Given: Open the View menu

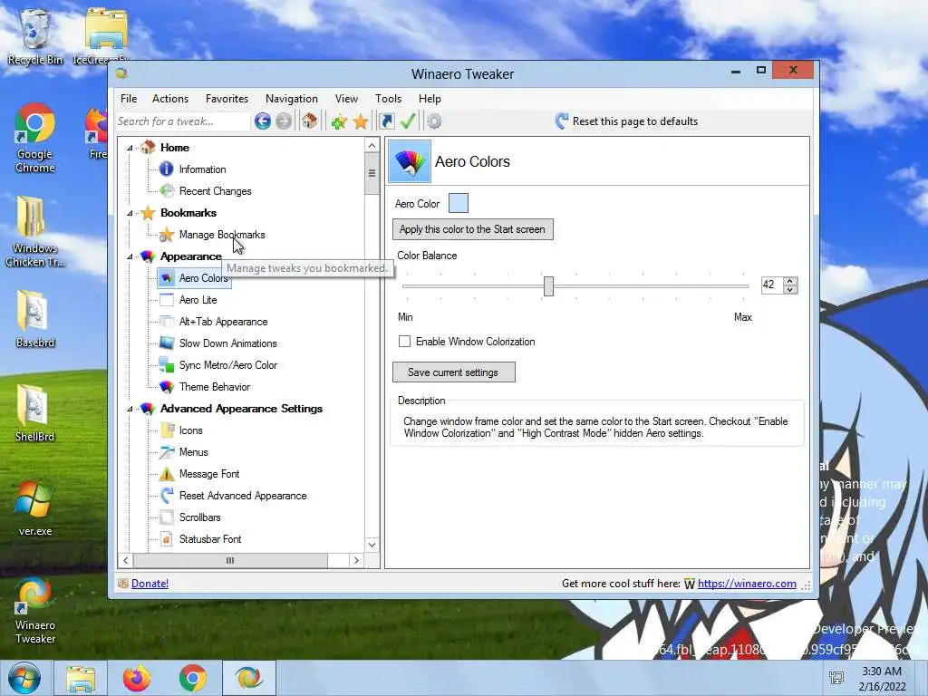Looking at the screenshot, I should coord(346,99).
